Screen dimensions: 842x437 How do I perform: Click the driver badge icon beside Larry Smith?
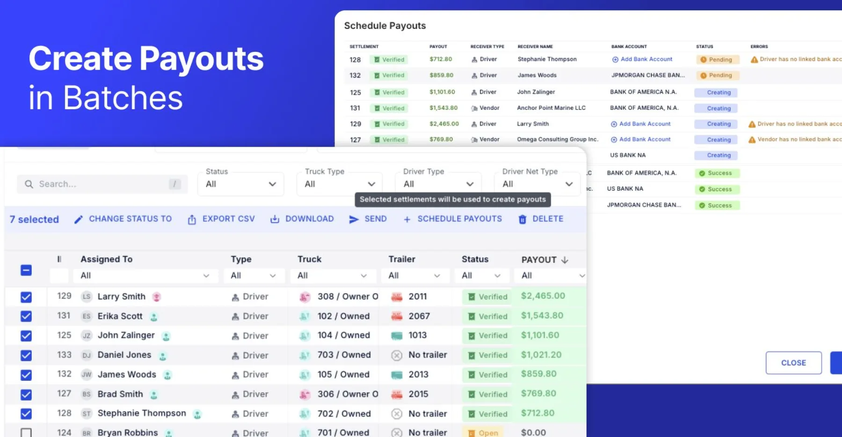point(157,297)
